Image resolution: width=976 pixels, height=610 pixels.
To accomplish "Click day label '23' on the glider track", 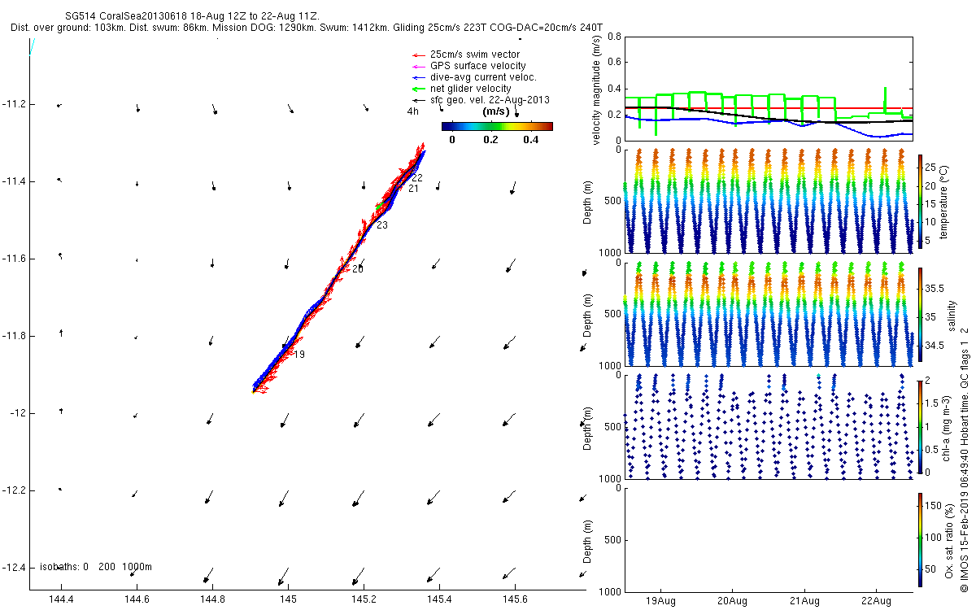I will [381, 225].
